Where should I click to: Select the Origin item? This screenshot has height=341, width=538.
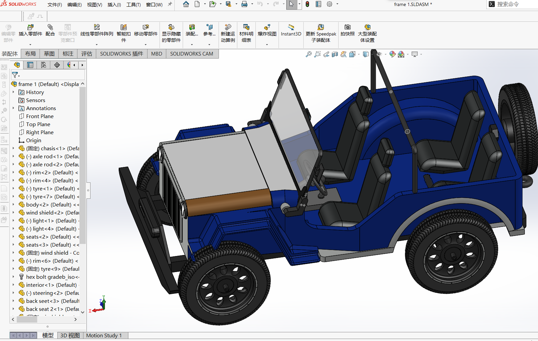click(x=34, y=140)
